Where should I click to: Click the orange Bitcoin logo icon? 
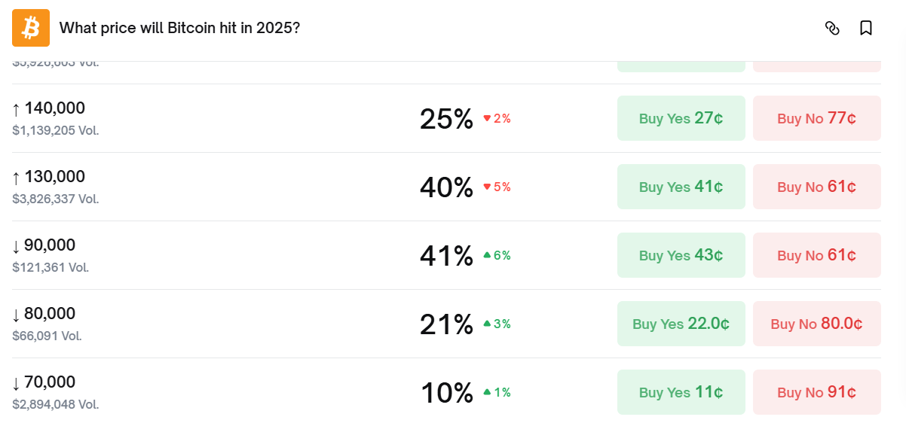pos(31,28)
